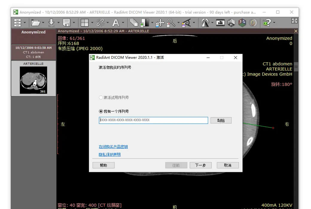
Task: Expand the annotation A dropdown arrow
Action: pyautogui.click(x=123, y=23)
